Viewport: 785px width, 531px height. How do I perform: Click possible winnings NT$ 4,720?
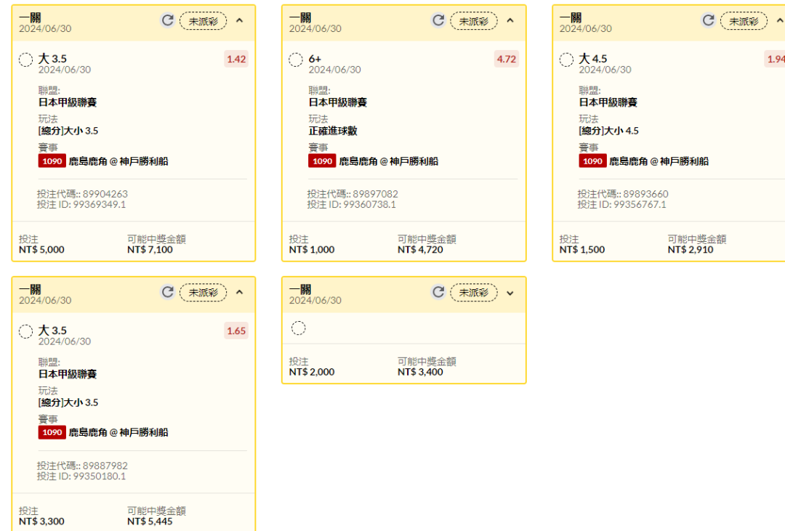[420, 249]
